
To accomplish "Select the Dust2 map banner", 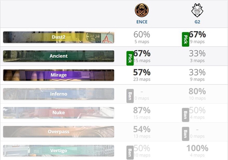I will pyautogui.click(x=58, y=37).
